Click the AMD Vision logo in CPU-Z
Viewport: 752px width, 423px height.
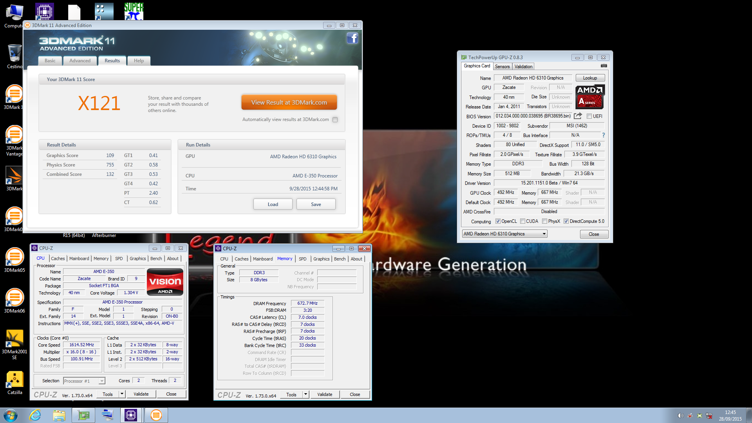[165, 282]
